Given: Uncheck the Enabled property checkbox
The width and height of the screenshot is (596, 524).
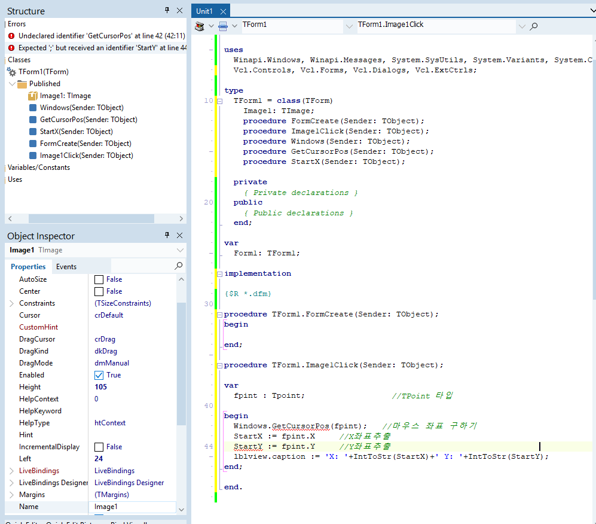Looking at the screenshot, I should tap(99, 375).
